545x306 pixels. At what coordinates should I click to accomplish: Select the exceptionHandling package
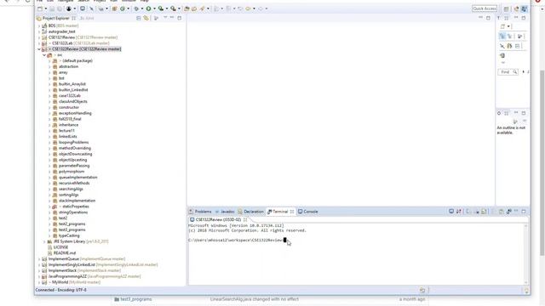coord(75,113)
